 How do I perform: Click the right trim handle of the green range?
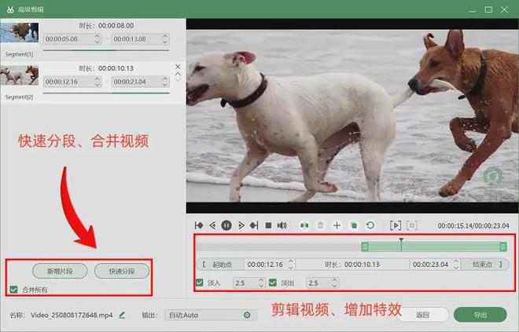(503, 246)
